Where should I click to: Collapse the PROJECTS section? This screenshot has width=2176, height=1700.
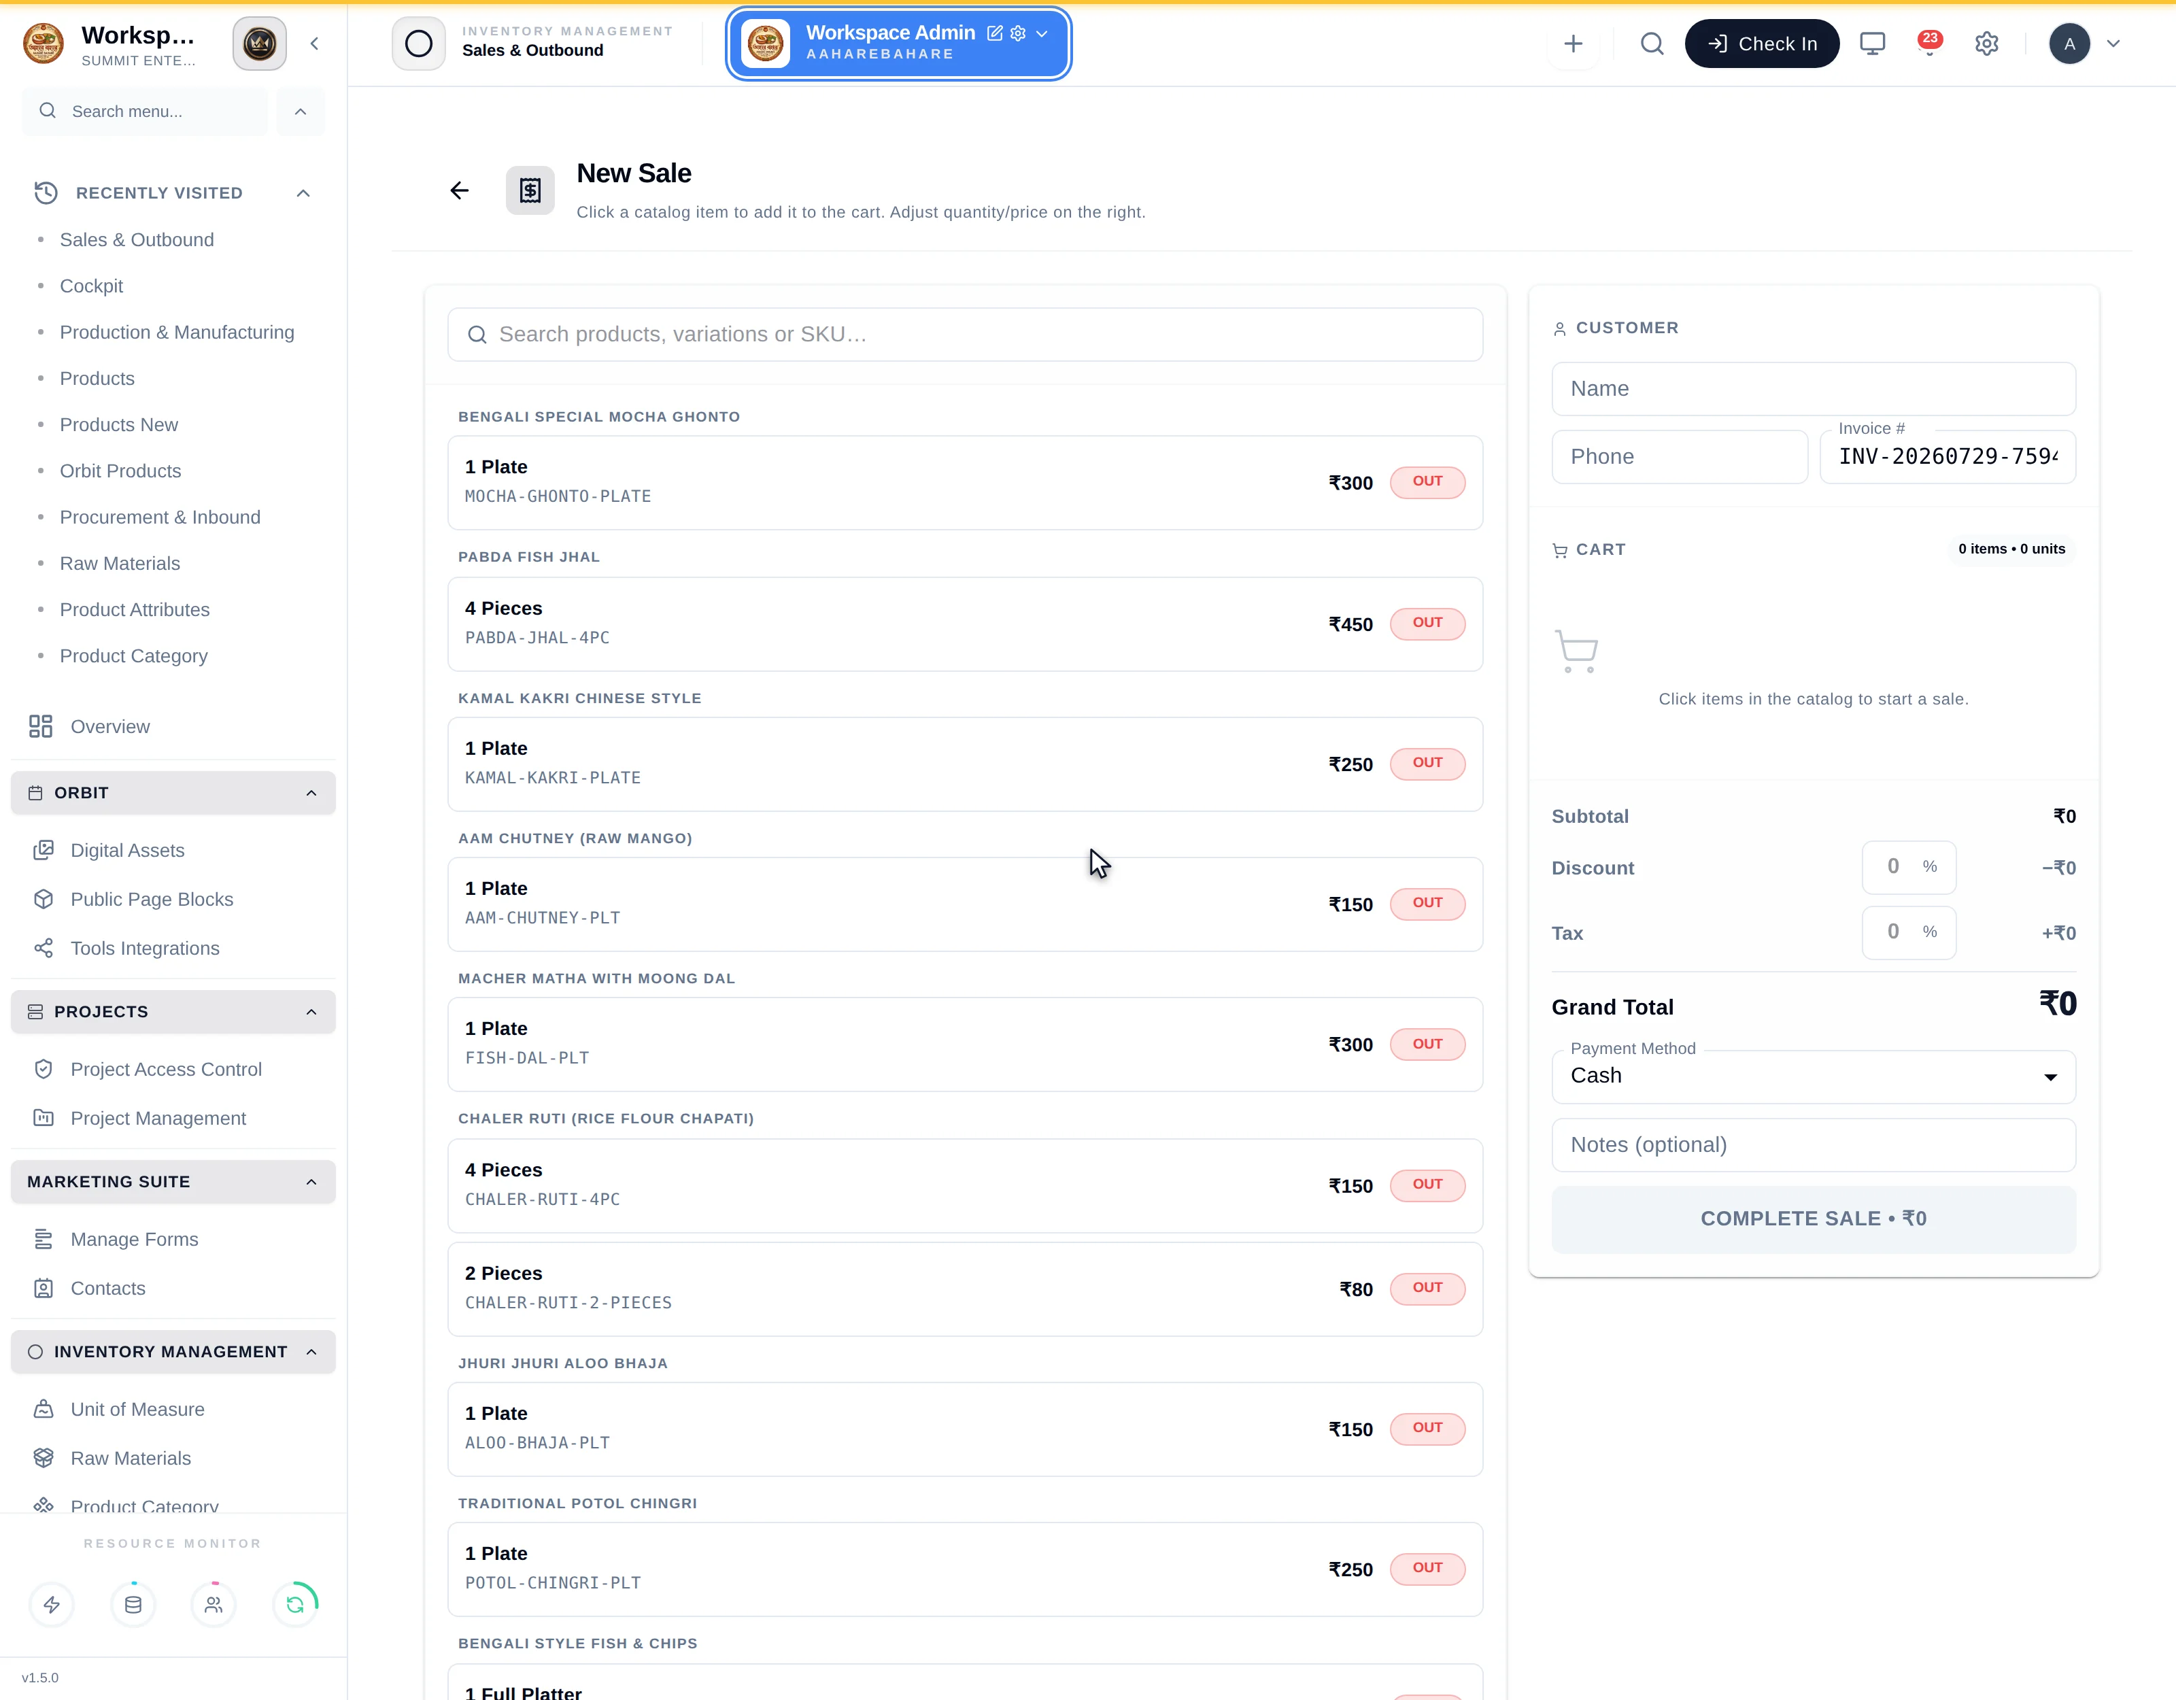[x=311, y=1011]
